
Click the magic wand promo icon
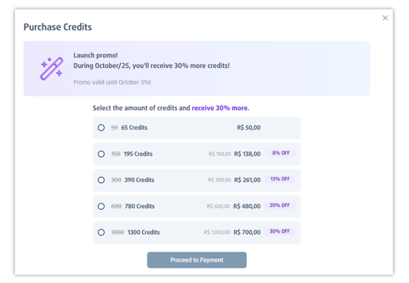pyautogui.click(x=52, y=68)
